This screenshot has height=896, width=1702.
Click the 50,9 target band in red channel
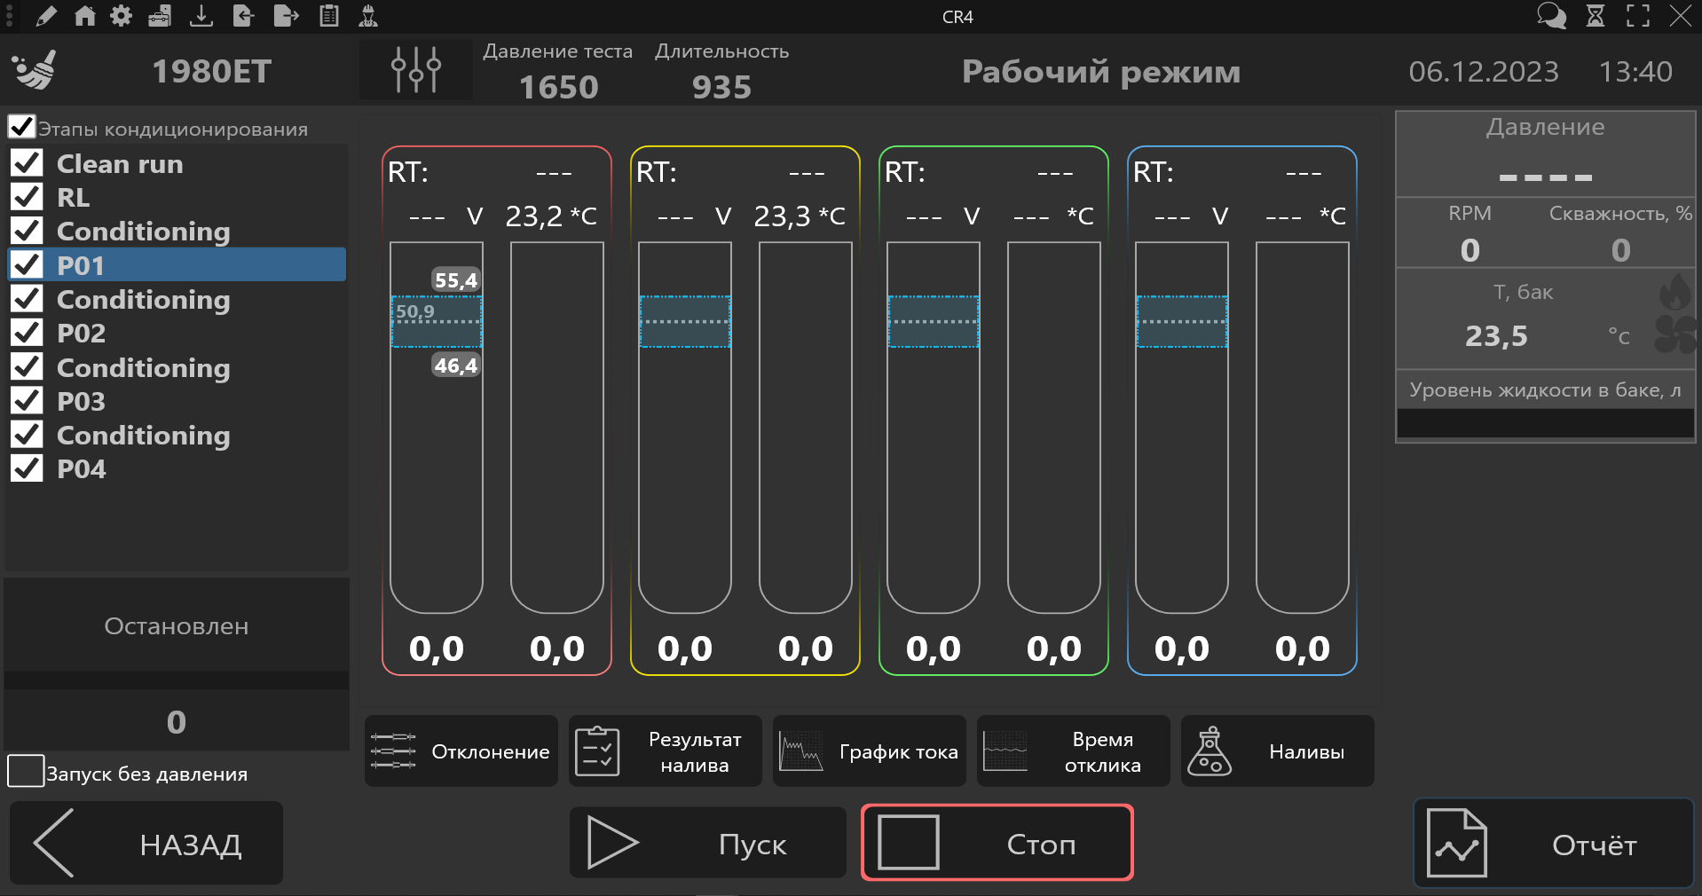(x=437, y=321)
